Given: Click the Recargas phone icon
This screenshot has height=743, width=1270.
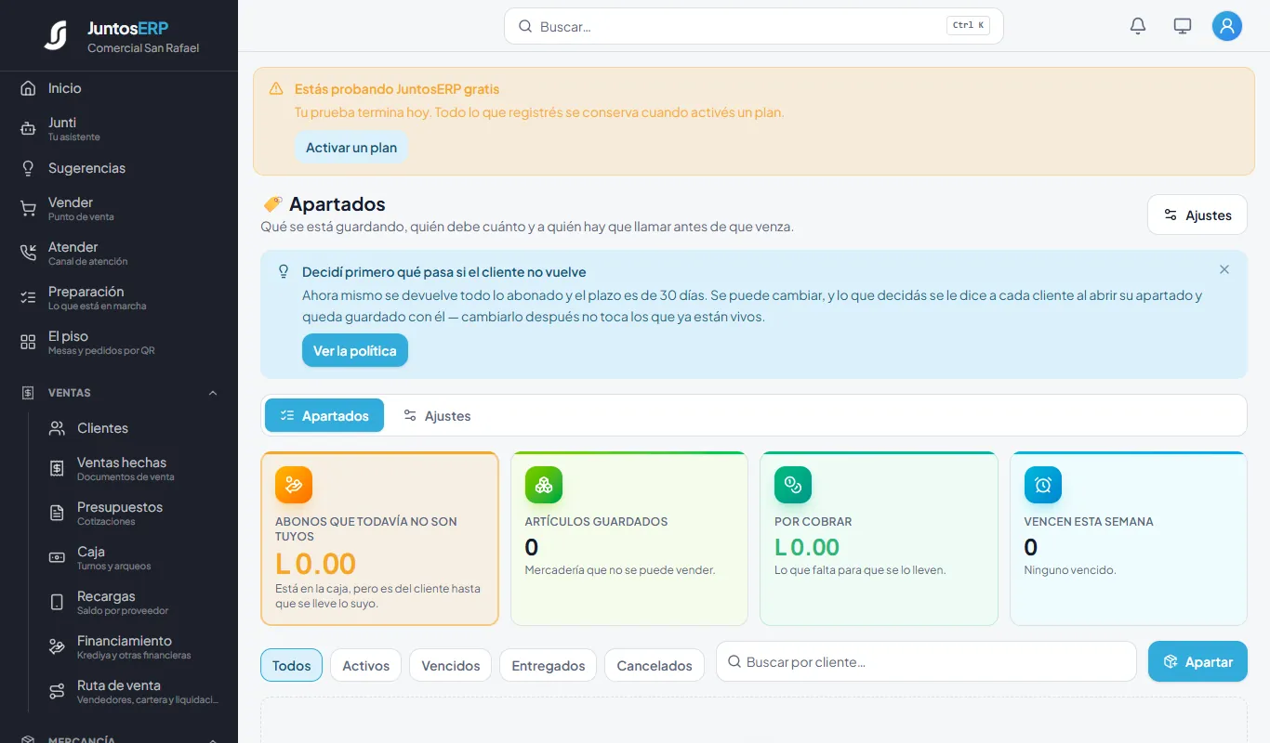Looking at the screenshot, I should [x=57, y=602].
